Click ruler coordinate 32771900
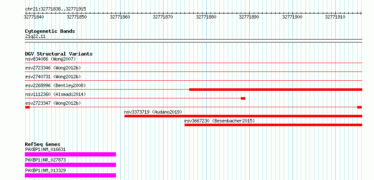Viewport: 374px width, 180px height. click(x=292, y=17)
